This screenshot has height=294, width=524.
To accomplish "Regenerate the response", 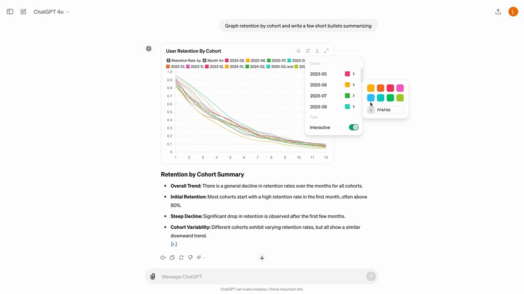I will click(181, 257).
